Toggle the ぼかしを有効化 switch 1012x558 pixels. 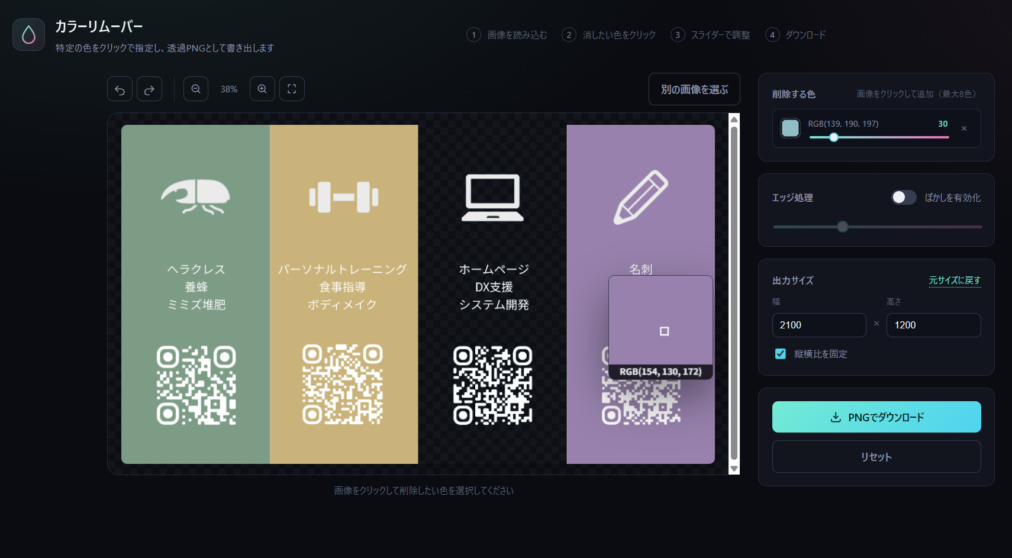coord(904,198)
